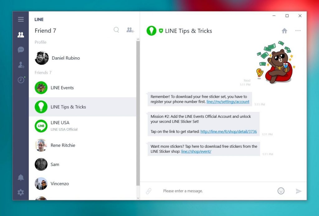Open the Chats speech bubble icon

(21, 50)
